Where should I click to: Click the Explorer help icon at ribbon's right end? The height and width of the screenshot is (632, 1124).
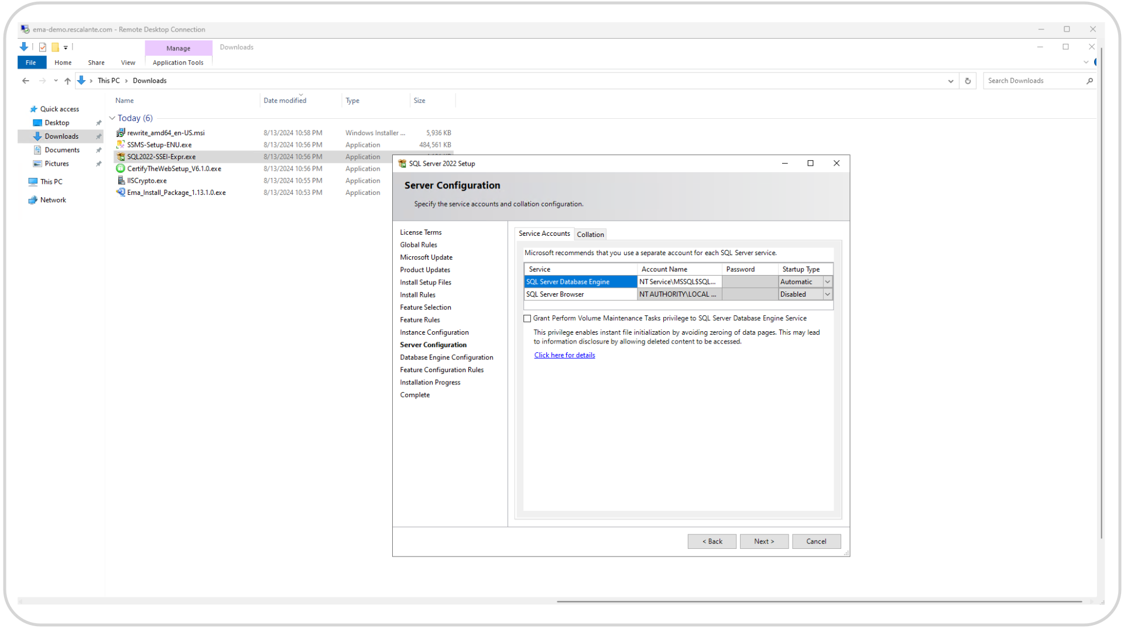pos(1095,62)
